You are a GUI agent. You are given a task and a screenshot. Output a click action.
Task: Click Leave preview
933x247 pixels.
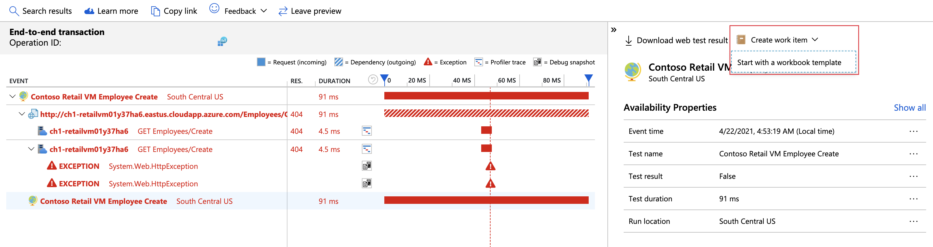[310, 11]
